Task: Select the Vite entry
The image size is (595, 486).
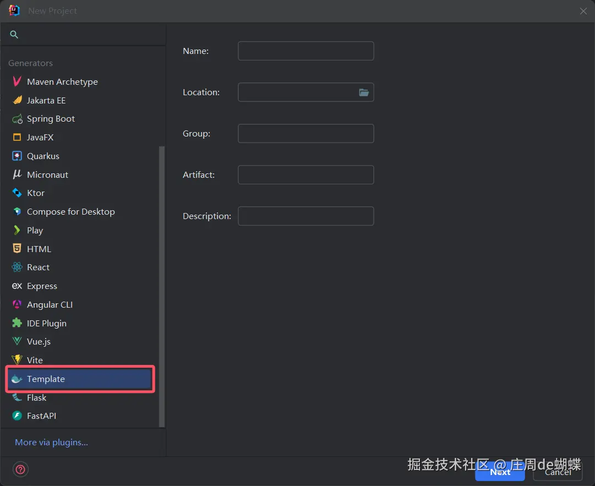Action: point(80,360)
